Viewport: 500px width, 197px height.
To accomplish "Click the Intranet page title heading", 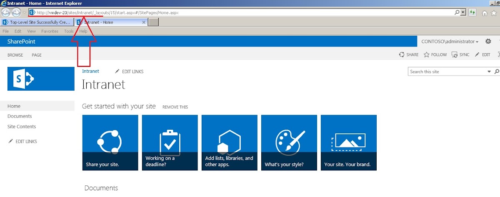I will point(104,84).
